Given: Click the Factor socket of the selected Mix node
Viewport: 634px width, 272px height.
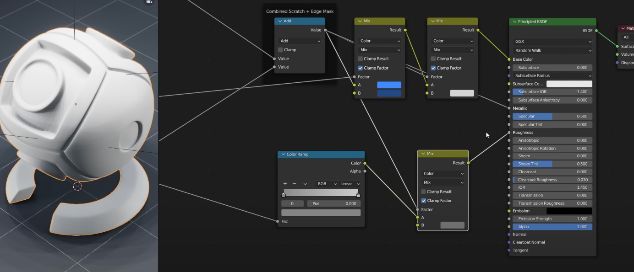Looking at the screenshot, I should (x=417, y=209).
